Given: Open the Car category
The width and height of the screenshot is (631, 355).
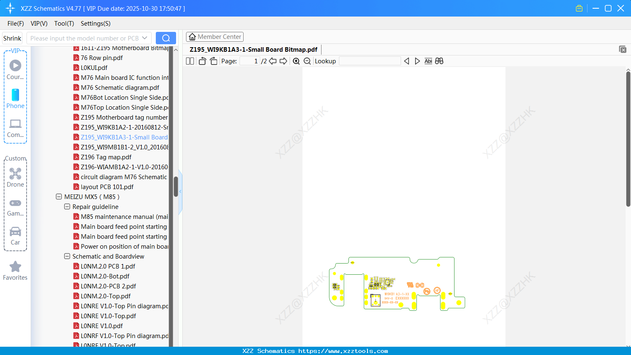Looking at the screenshot, I should pos(15,236).
